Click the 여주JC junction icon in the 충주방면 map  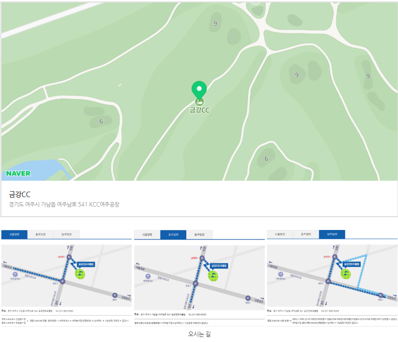click(x=195, y=283)
